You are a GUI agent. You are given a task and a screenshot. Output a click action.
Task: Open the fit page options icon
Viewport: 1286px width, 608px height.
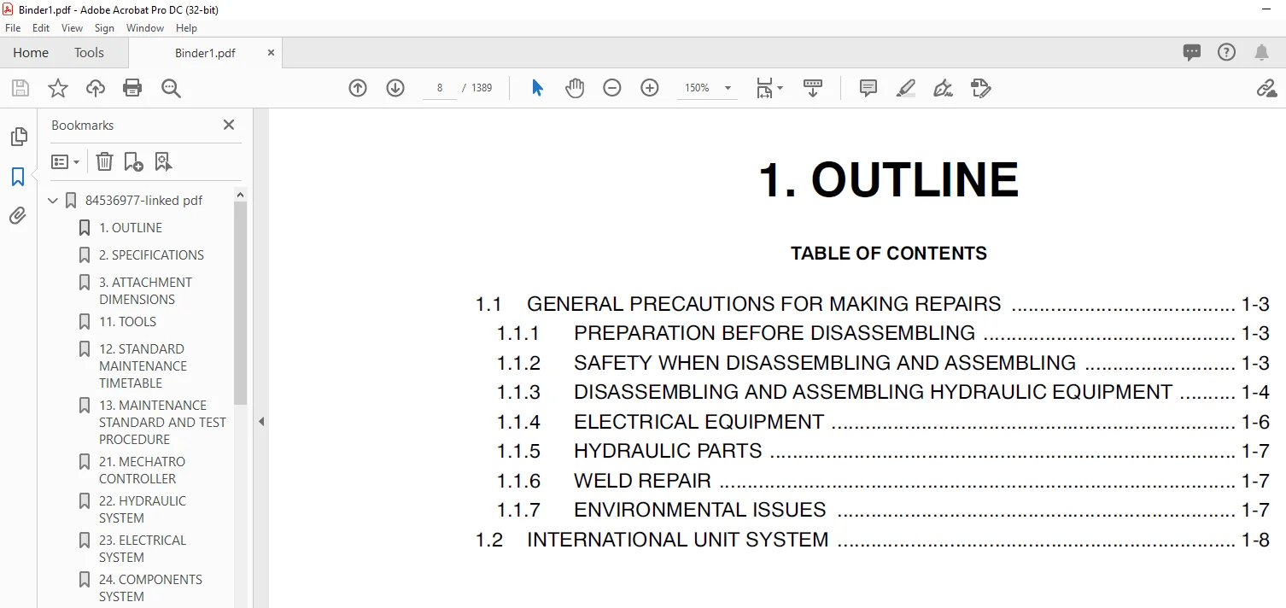pos(769,88)
